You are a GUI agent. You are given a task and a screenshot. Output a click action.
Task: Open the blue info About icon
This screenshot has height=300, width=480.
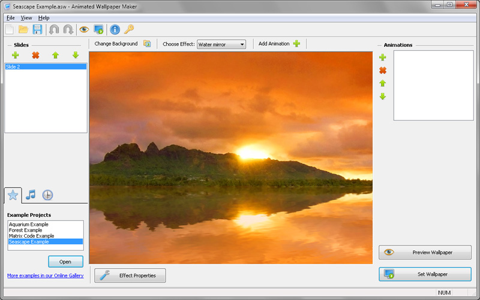click(115, 29)
